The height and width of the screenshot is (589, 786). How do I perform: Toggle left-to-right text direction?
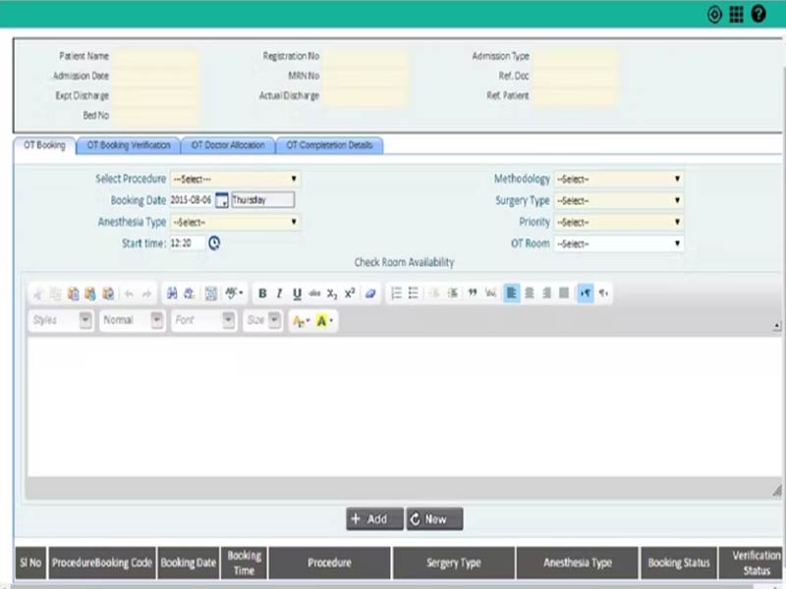click(x=586, y=294)
